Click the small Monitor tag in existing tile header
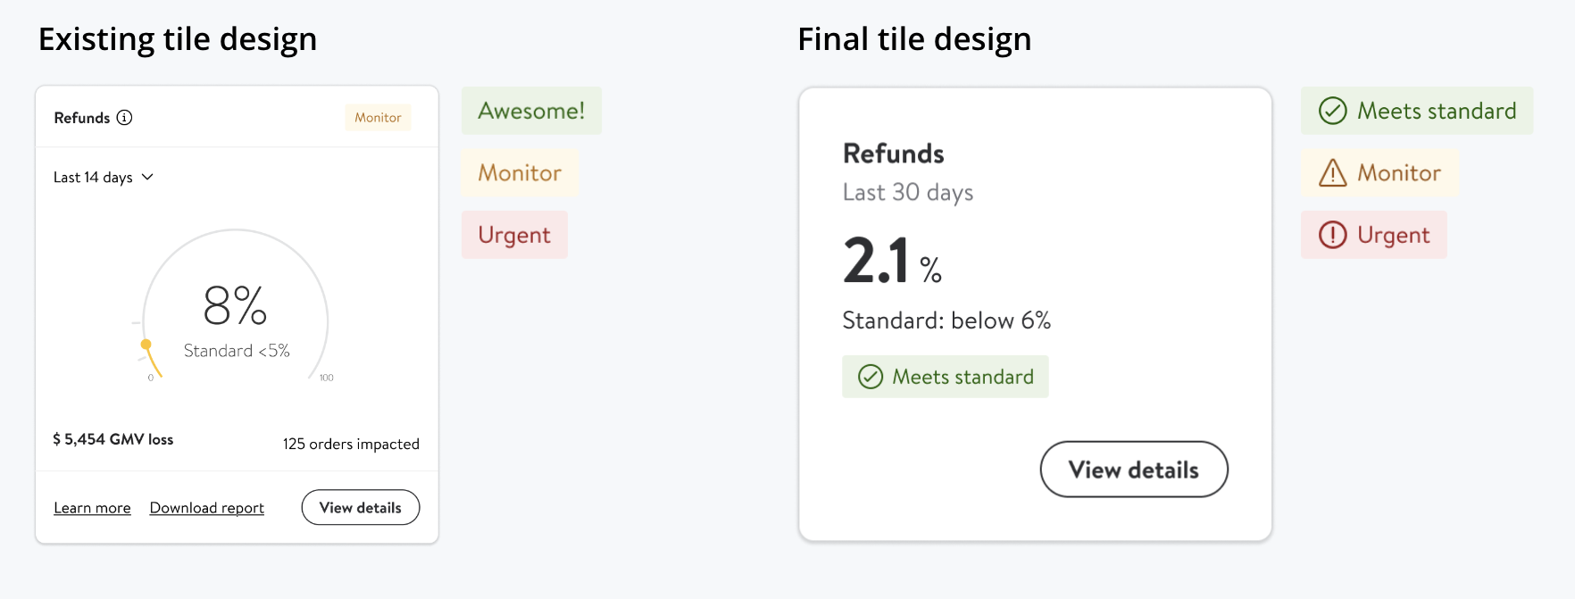The width and height of the screenshot is (1575, 599). (378, 118)
